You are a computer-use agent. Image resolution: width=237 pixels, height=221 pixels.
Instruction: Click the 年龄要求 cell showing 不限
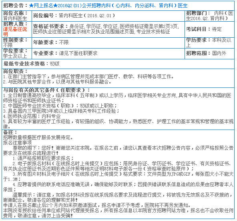pyautogui.click(x=108, y=43)
